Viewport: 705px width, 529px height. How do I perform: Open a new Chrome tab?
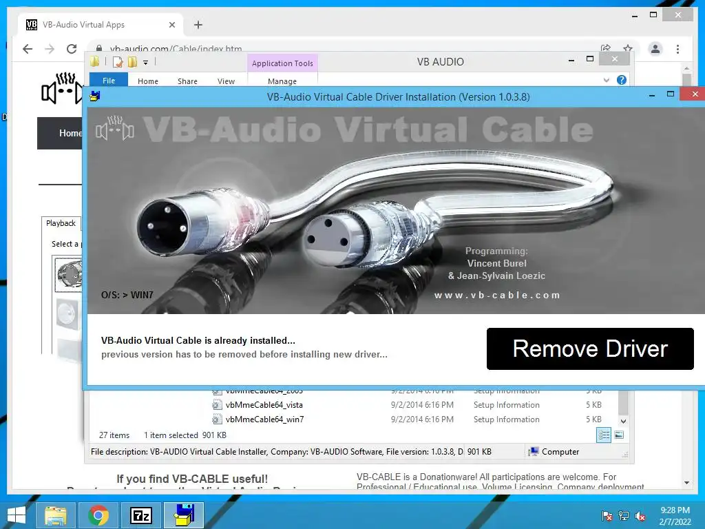click(x=198, y=25)
